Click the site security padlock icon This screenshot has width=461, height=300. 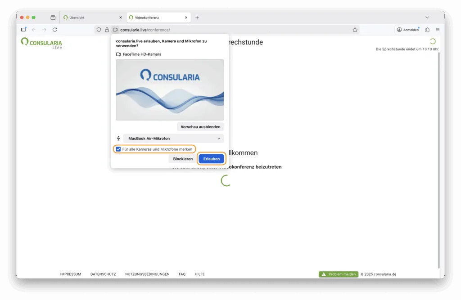click(107, 30)
